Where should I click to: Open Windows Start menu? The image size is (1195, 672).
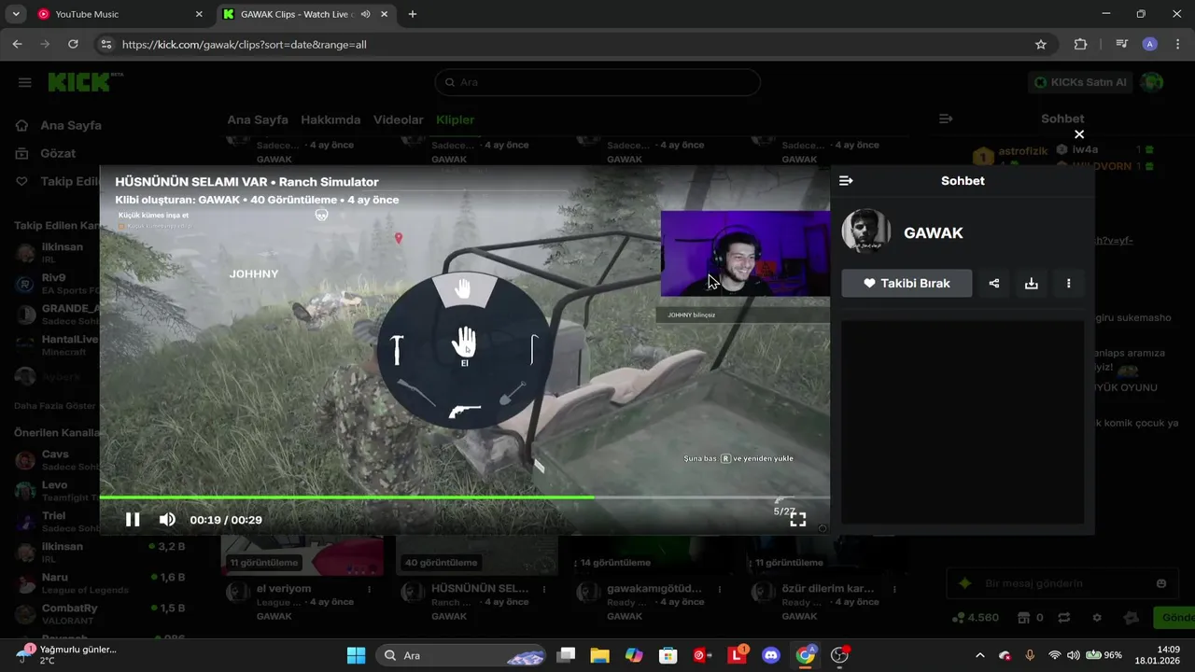tap(357, 655)
